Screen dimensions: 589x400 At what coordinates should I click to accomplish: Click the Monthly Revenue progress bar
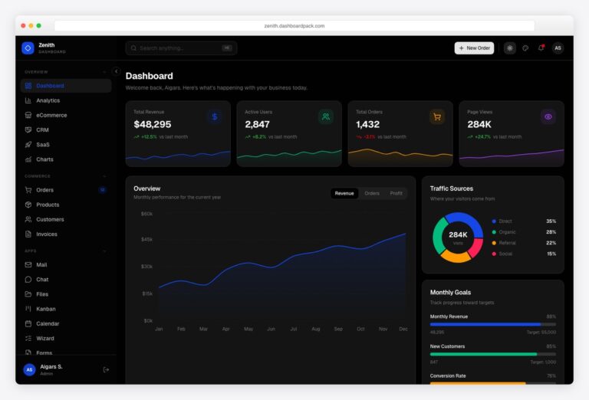pos(493,324)
